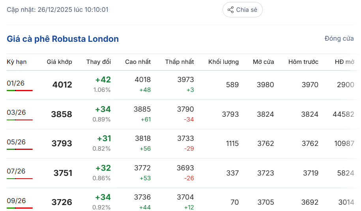Select the +34 change for 03/26

click(x=104, y=109)
